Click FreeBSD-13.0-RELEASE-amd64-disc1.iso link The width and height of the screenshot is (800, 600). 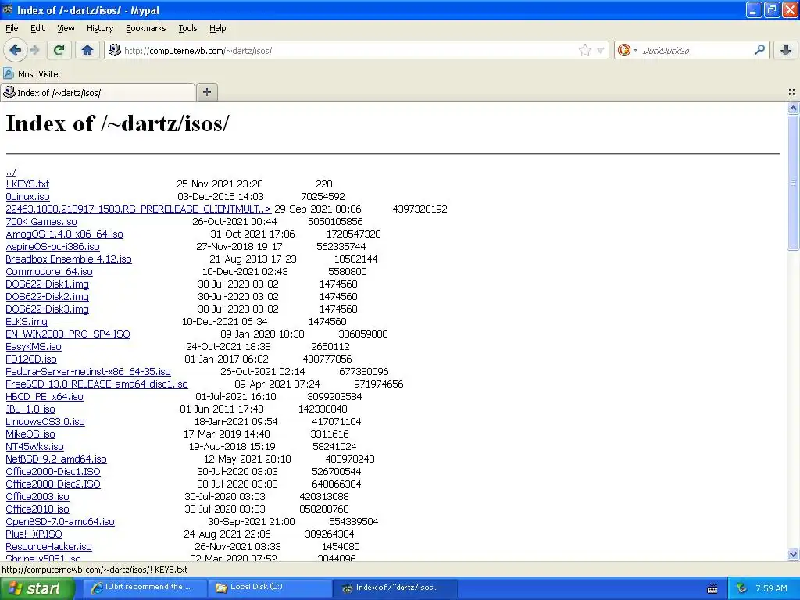[97, 384]
